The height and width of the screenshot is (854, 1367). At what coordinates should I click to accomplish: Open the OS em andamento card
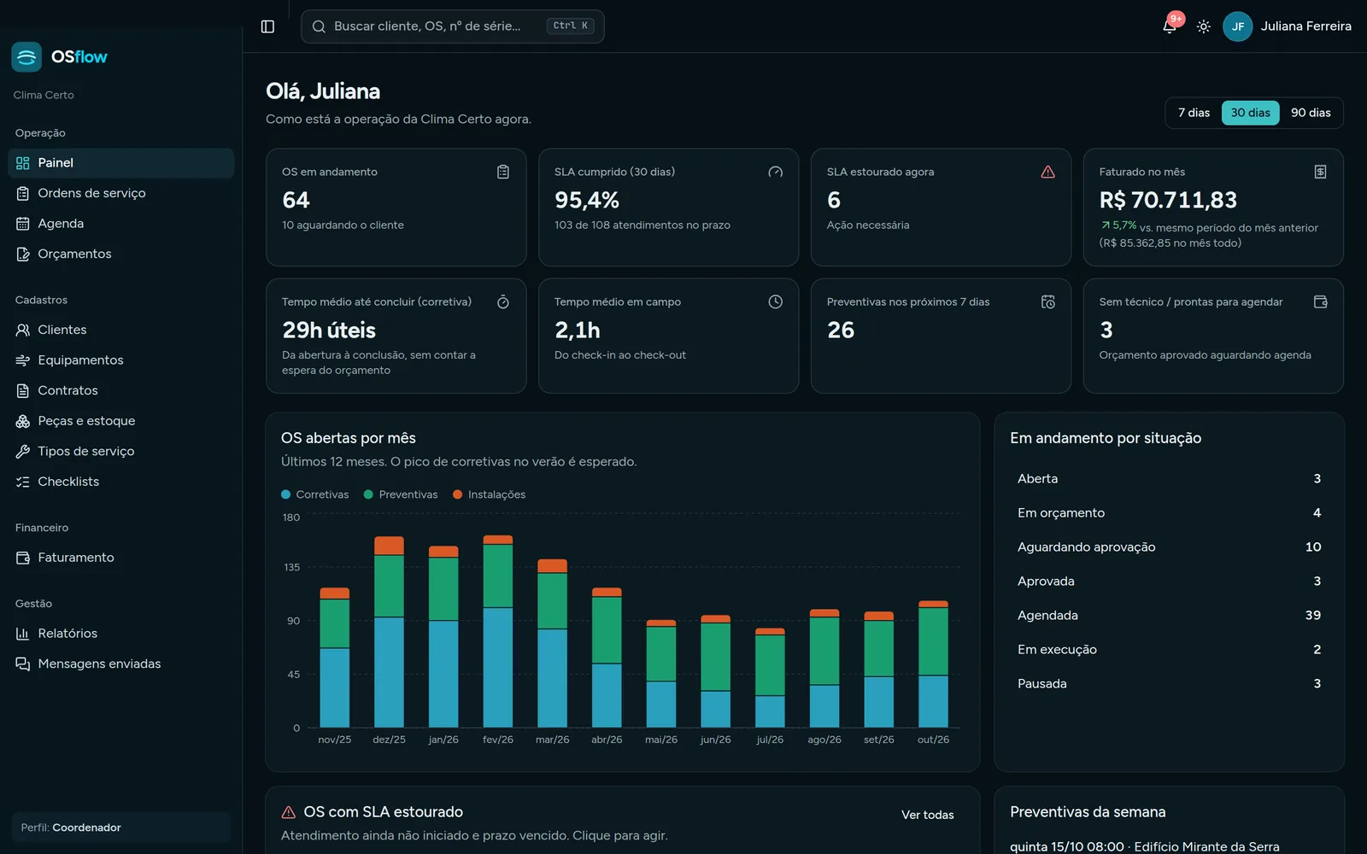point(396,208)
